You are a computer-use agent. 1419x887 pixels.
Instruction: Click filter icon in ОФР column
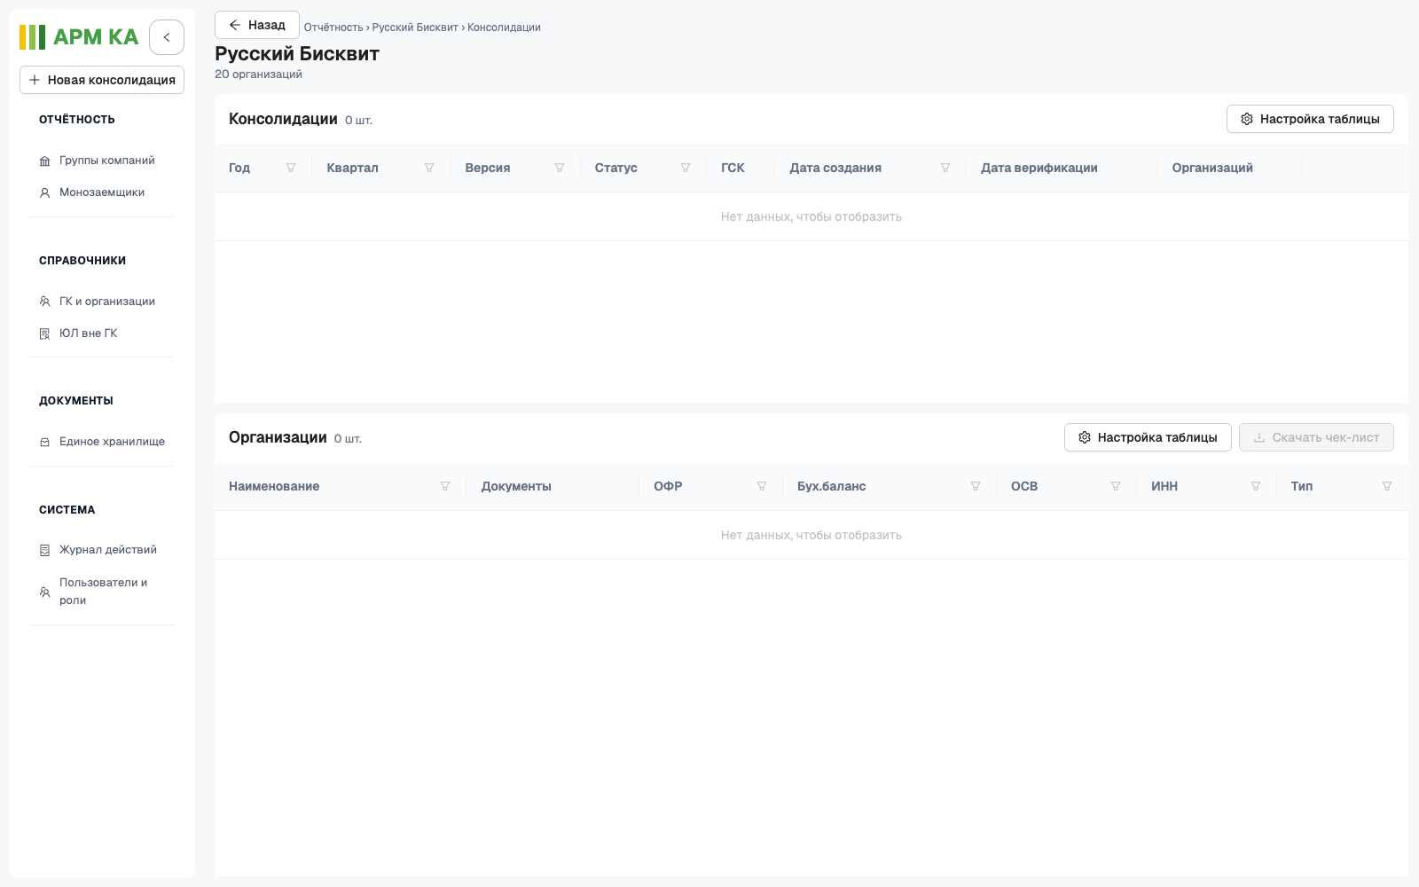coord(762,486)
